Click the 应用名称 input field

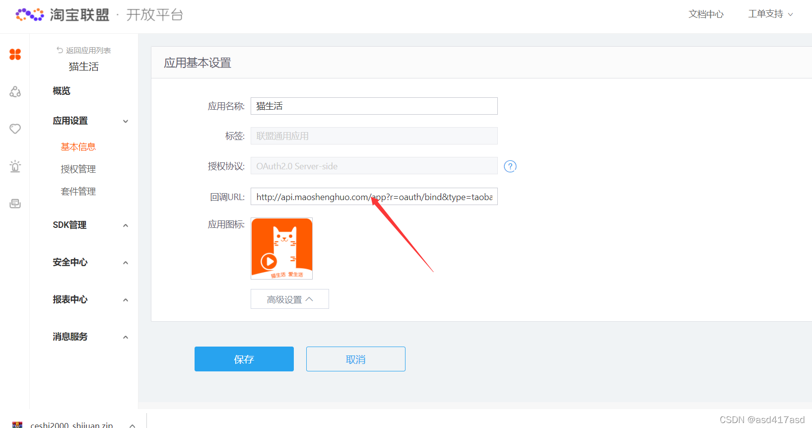374,106
